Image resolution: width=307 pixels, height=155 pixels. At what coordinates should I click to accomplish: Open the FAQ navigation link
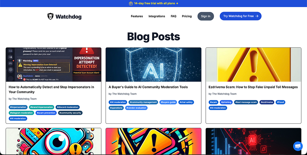coord(173,16)
